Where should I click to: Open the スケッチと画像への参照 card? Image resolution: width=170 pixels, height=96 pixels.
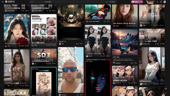tap(152, 37)
